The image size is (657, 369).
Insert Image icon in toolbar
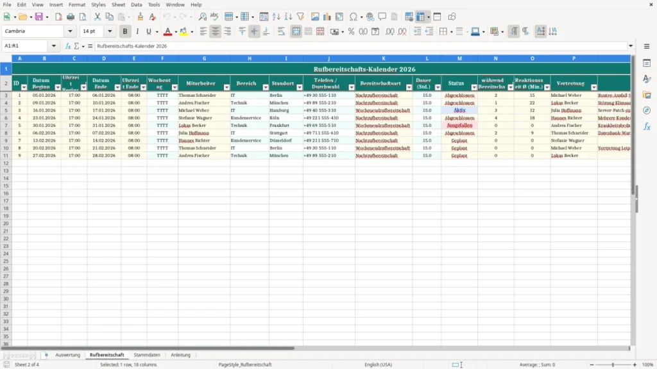point(315,17)
